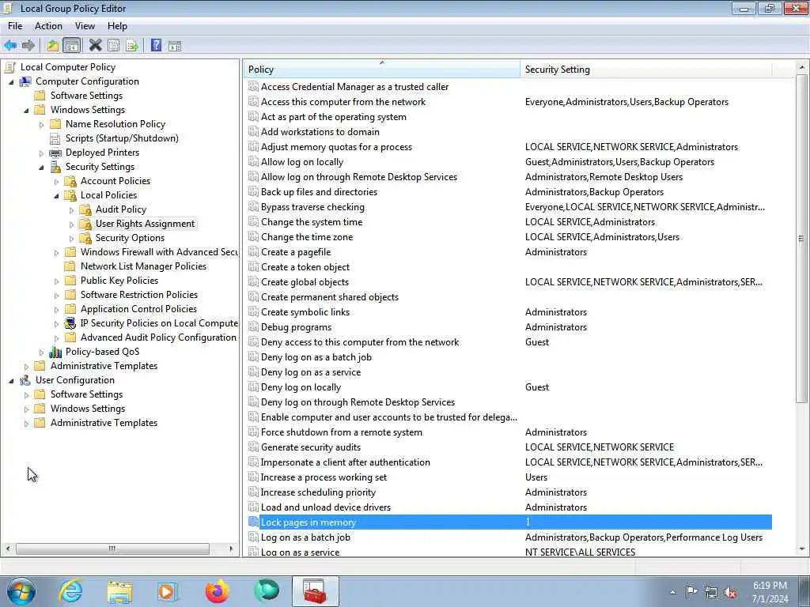The height and width of the screenshot is (607, 810).
Task: Click the Windows Start orb
Action: pos(21,591)
